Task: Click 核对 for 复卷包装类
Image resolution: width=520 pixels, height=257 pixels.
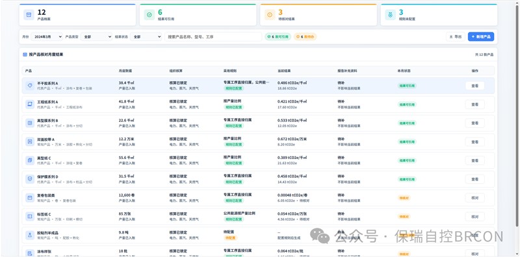Action: coord(475,198)
